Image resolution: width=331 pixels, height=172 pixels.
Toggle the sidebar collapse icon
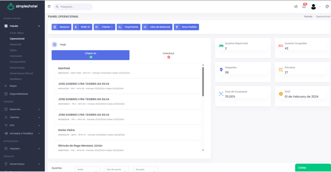[x=49, y=6]
